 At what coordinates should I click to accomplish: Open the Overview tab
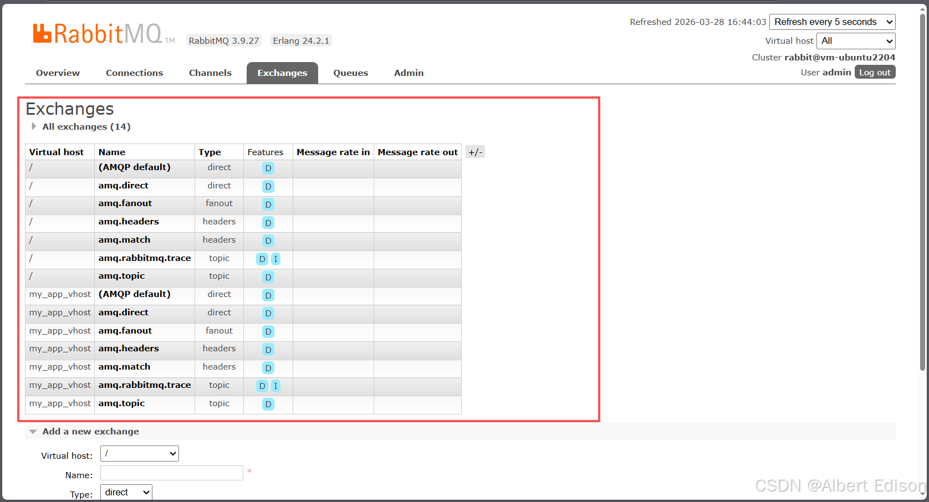[58, 73]
